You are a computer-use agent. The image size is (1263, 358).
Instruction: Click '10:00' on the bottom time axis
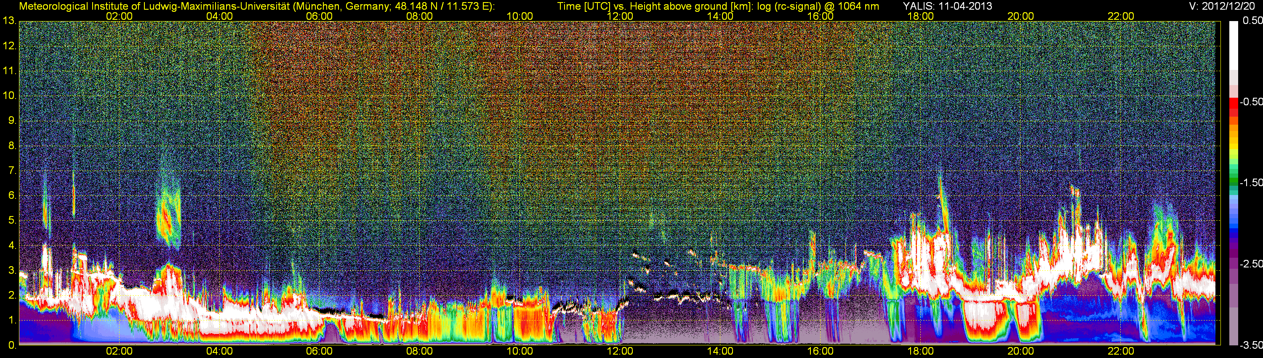click(x=520, y=351)
